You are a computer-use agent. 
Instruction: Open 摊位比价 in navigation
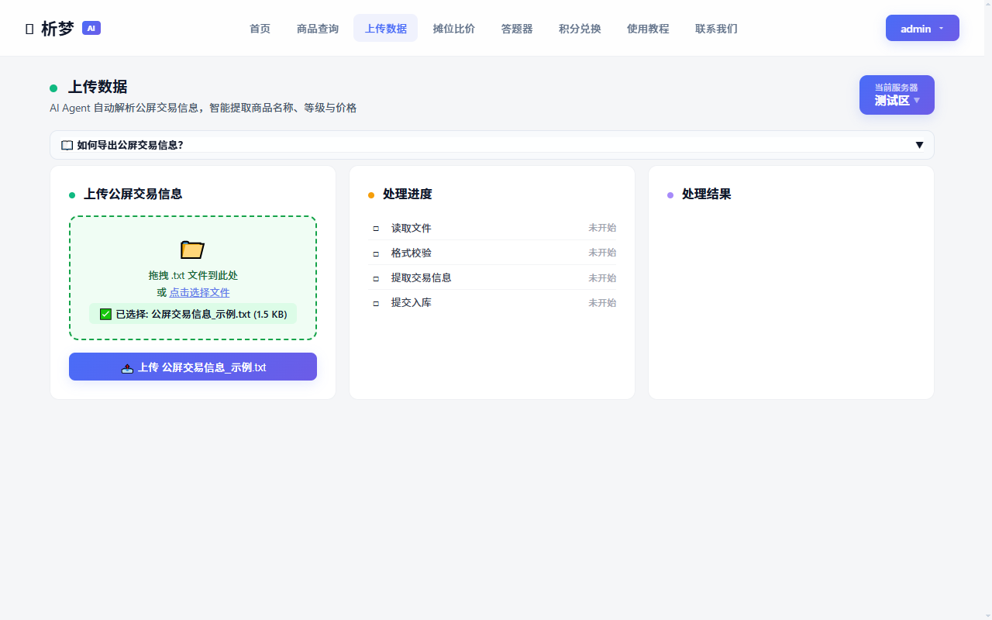click(454, 29)
